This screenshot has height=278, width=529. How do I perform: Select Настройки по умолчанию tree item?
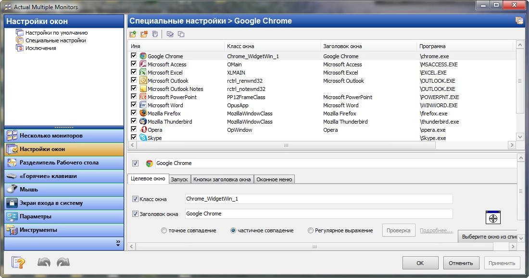(56, 33)
